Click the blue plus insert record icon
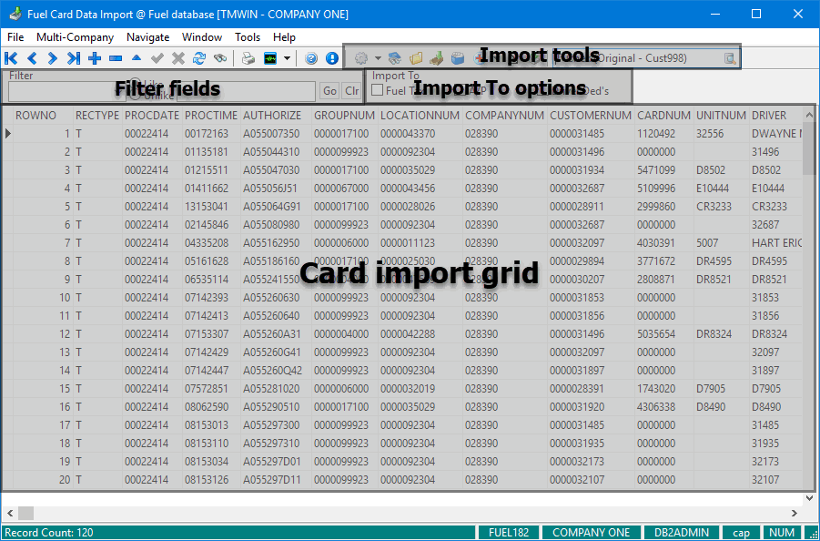 click(x=95, y=58)
